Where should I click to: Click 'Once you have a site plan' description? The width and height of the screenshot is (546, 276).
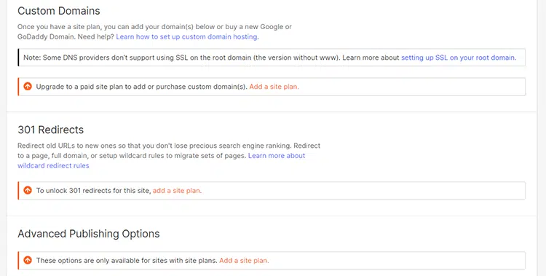(x=154, y=32)
